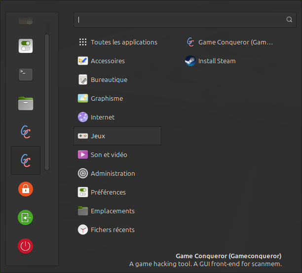Image resolution: width=302 pixels, height=273 pixels.
Task: Click the orange lock screen icon
Action: pyautogui.click(x=26, y=189)
